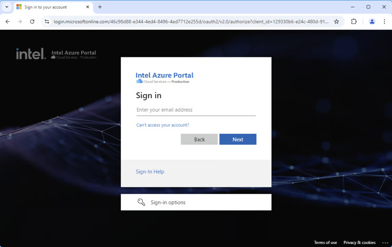This screenshot has height=247, width=392.
Task: Bookmark this page with the star icon
Action: coord(336,22)
